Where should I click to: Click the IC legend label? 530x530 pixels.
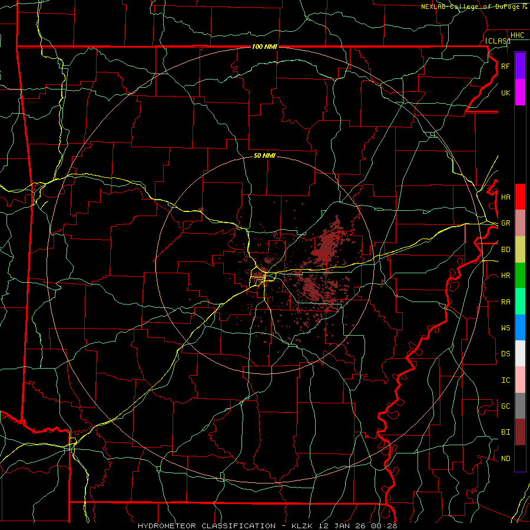(x=505, y=380)
